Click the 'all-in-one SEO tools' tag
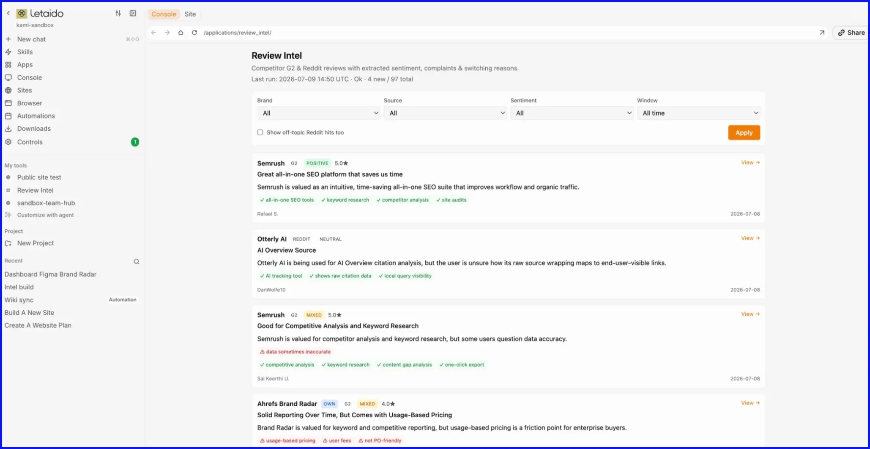Viewport: 870px width, 449px height. pos(287,200)
